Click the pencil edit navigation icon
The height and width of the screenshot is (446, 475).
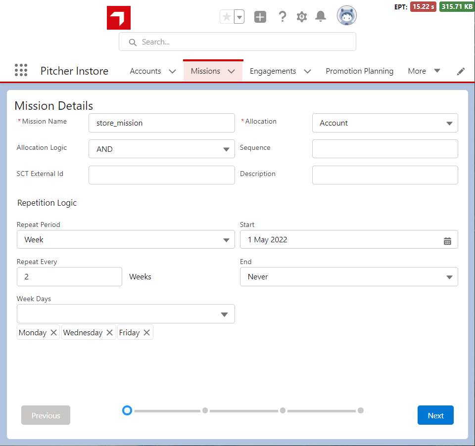[461, 71]
